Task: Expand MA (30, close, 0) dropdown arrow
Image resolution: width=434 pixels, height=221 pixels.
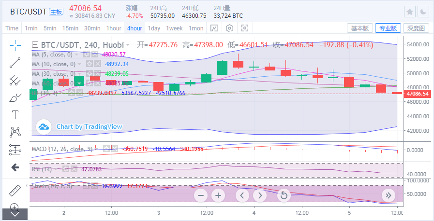Action: pos(79,74)
